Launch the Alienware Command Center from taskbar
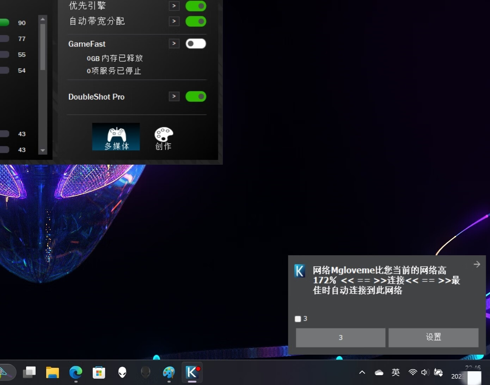The height and width of the screenshot is (385, 490). coord(122,372)
